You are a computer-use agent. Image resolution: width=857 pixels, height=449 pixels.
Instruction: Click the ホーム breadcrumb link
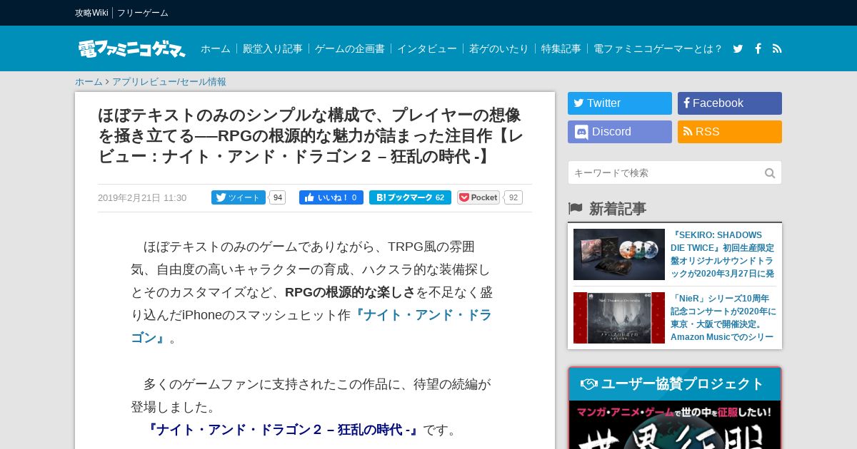tap(89, 82)
